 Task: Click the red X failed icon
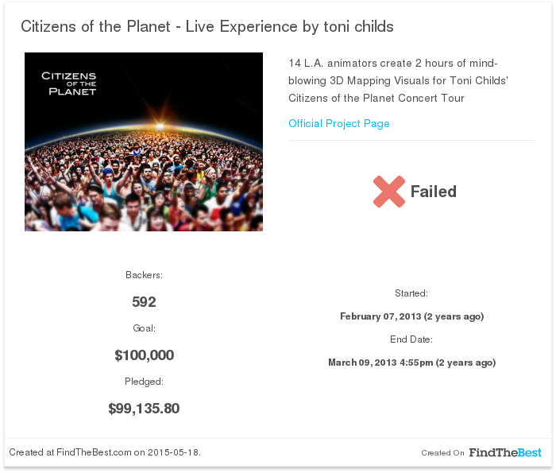tap(389, 192)
